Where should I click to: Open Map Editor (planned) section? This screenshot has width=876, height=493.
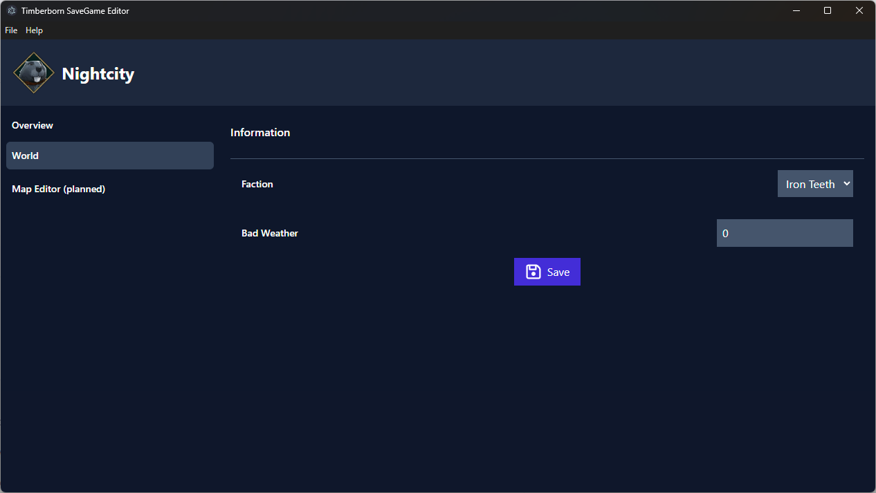58,189
